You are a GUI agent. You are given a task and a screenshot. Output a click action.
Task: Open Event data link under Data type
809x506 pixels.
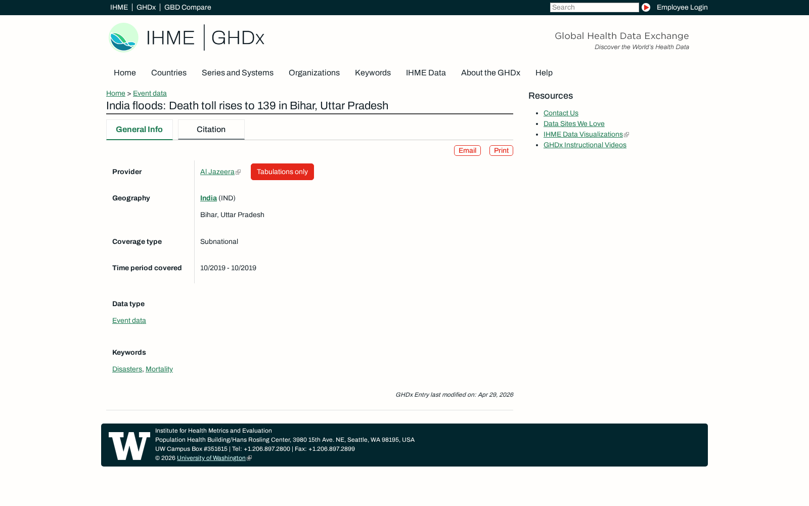point(129,321)
